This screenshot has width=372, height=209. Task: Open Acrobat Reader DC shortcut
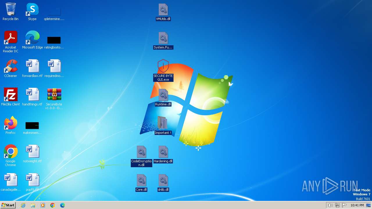point(10,42)
